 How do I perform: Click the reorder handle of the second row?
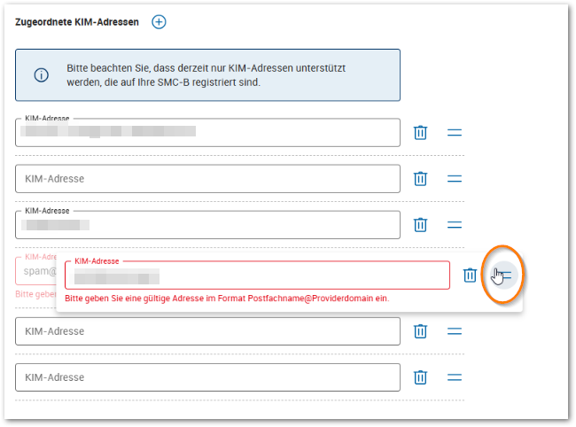[455, 179]
